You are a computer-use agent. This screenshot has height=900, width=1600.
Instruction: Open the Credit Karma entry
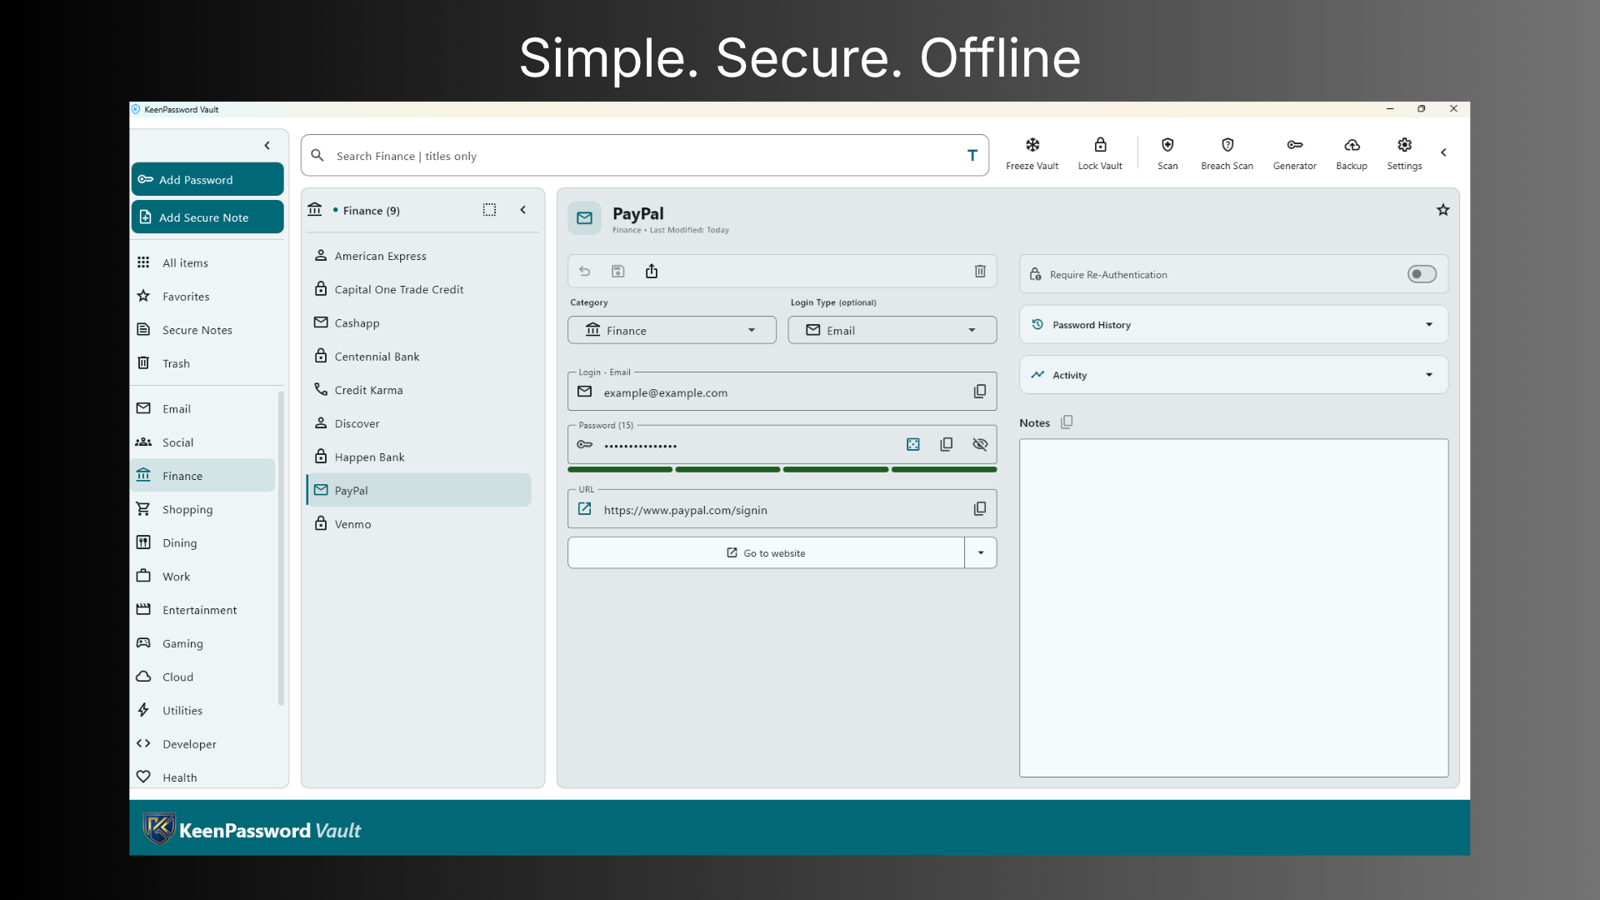tap(419, 389)
